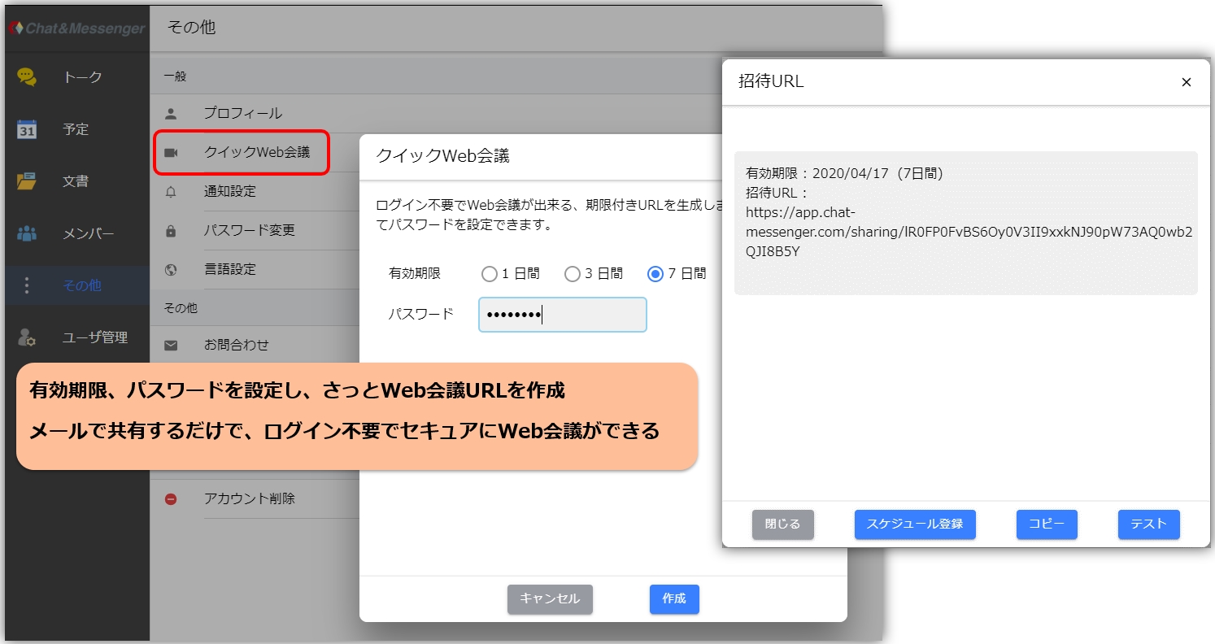Click the bell icon for 通知設定

(x=171, y=192)
